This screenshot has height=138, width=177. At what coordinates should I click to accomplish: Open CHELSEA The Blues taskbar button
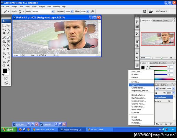(x=45, y=129)
